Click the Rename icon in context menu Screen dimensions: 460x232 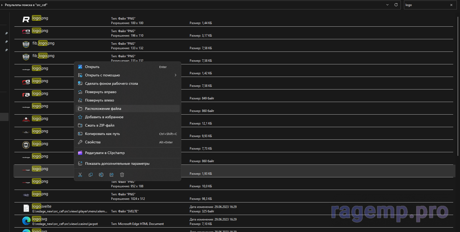[101, 175]
